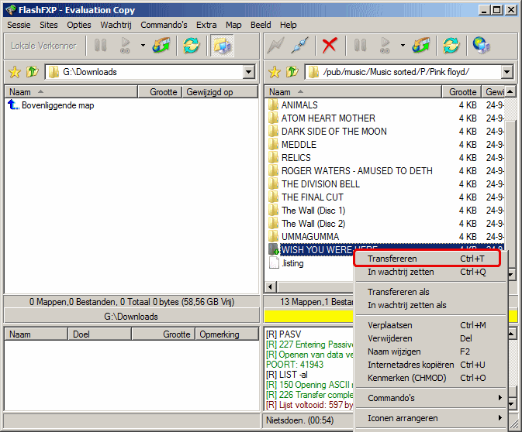Viewport: 522px width, 432px height.
Task: Click the play/go icon in right toolbar
Action: 385,45
